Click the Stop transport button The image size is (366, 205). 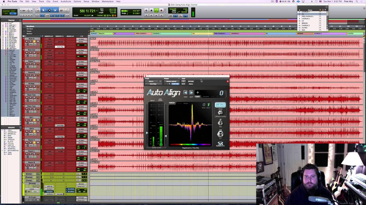pyautogui.click(x=151, y=11)
